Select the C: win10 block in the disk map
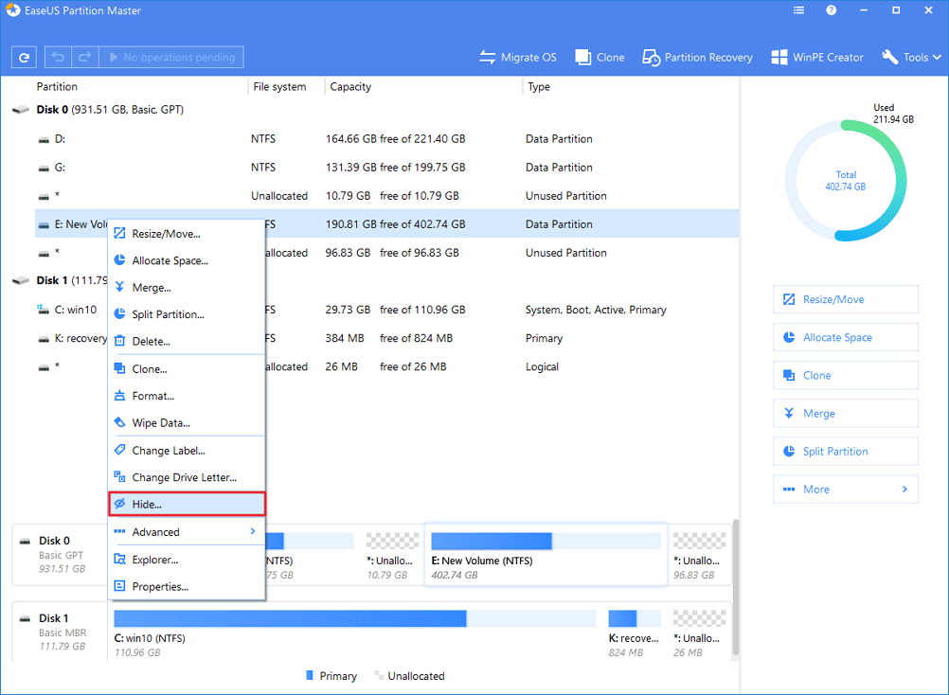The image size is (949, 695). pos(354,633)
